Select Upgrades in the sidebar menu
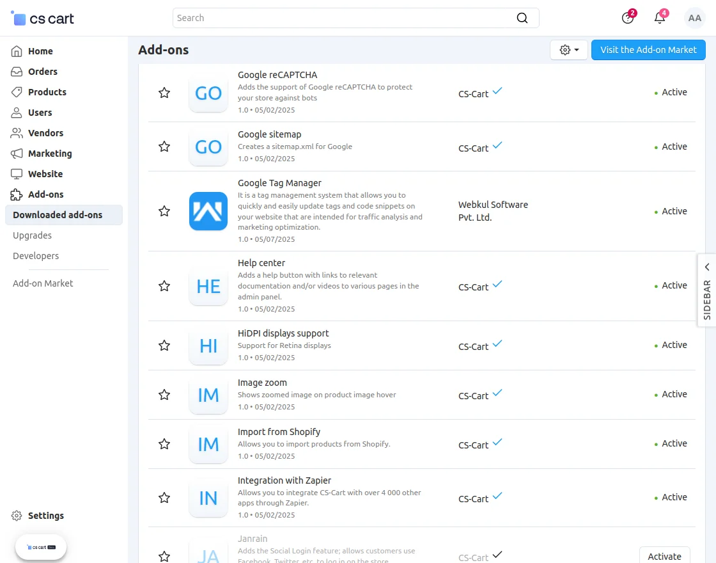Screen dimensions: 716x563 coord(32,235)
